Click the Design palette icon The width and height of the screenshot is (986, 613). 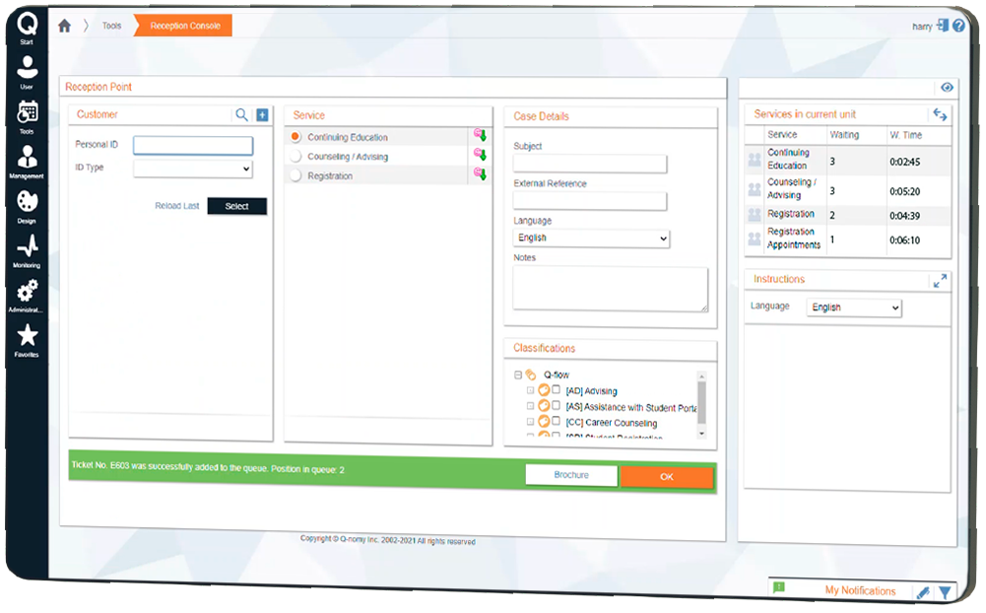point(27,202)
